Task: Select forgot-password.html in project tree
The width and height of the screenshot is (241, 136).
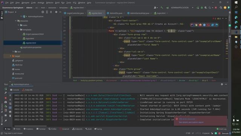Action: pos(33,34)
